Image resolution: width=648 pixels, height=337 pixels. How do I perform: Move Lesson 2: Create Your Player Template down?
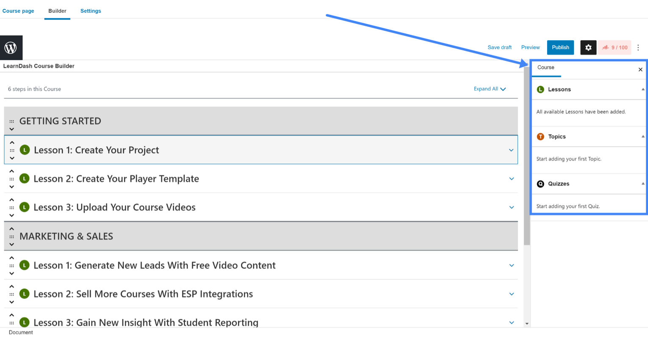[x=12, y=186]
